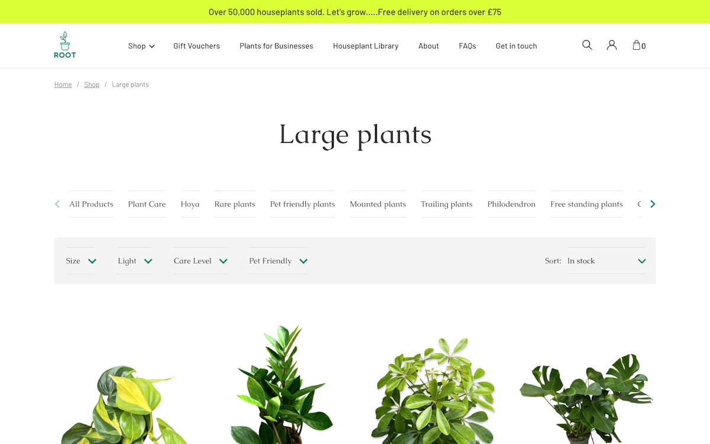
Task: Click the Home breadcrumb link
Action: pyautogui.click(x=63, y=85)
